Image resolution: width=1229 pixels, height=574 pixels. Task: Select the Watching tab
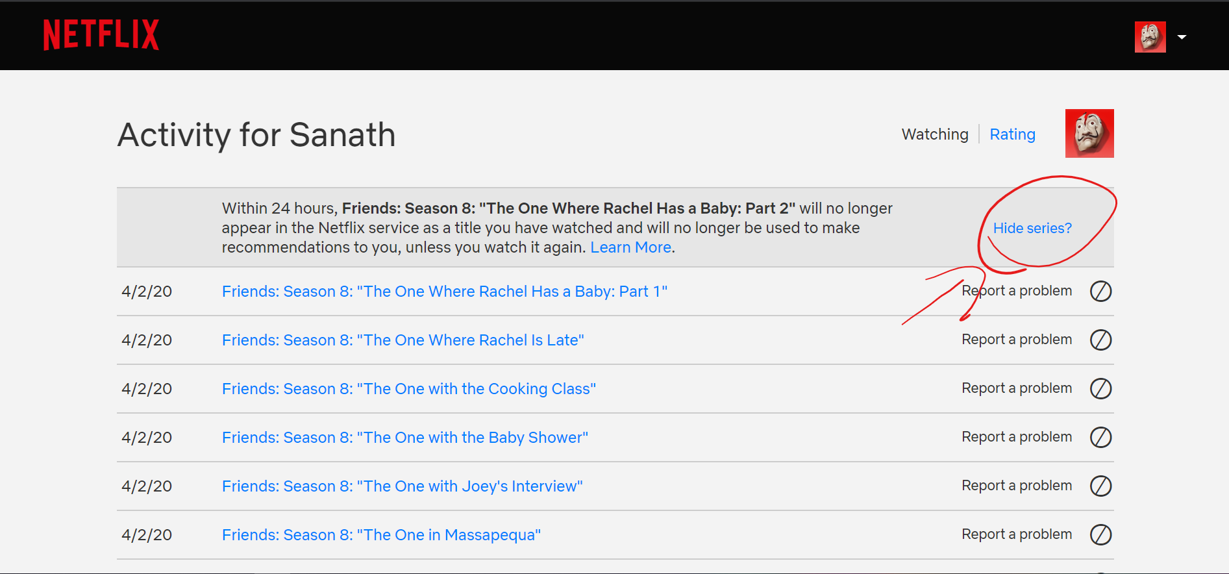coord(935,134)
